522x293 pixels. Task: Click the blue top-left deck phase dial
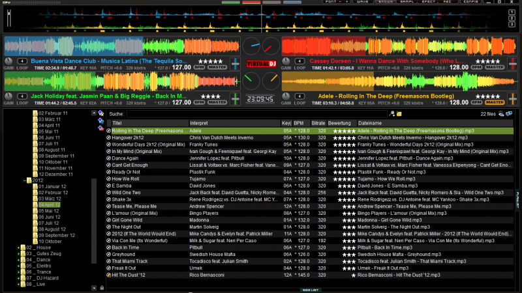pos(251,46)
